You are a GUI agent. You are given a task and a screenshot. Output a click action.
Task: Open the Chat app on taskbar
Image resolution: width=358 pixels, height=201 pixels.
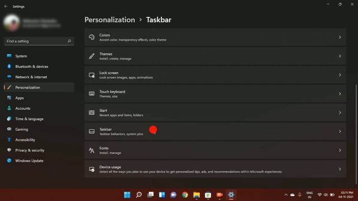pos(173,195)
